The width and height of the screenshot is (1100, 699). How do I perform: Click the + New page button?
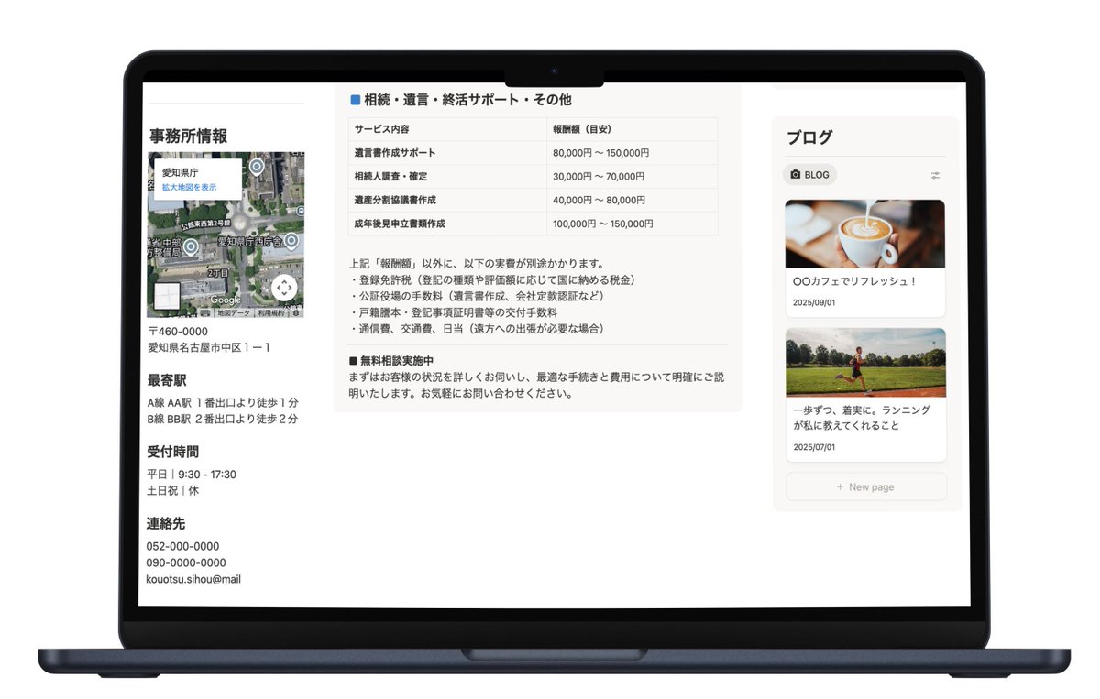[864, 486]
